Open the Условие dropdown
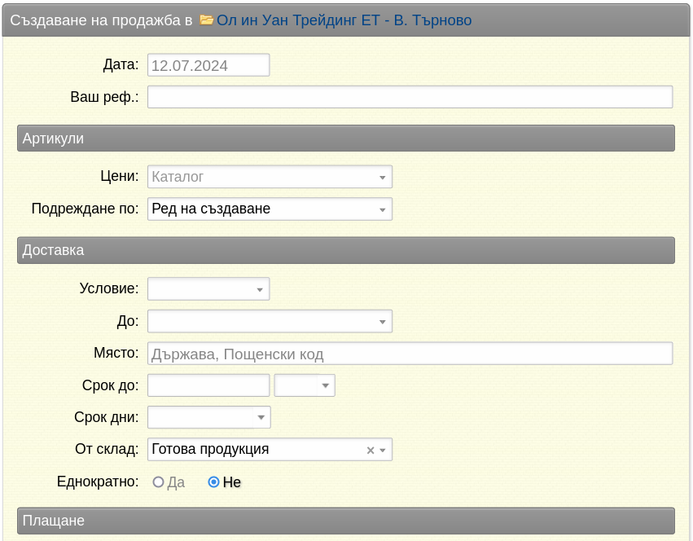 coord(208,289)
